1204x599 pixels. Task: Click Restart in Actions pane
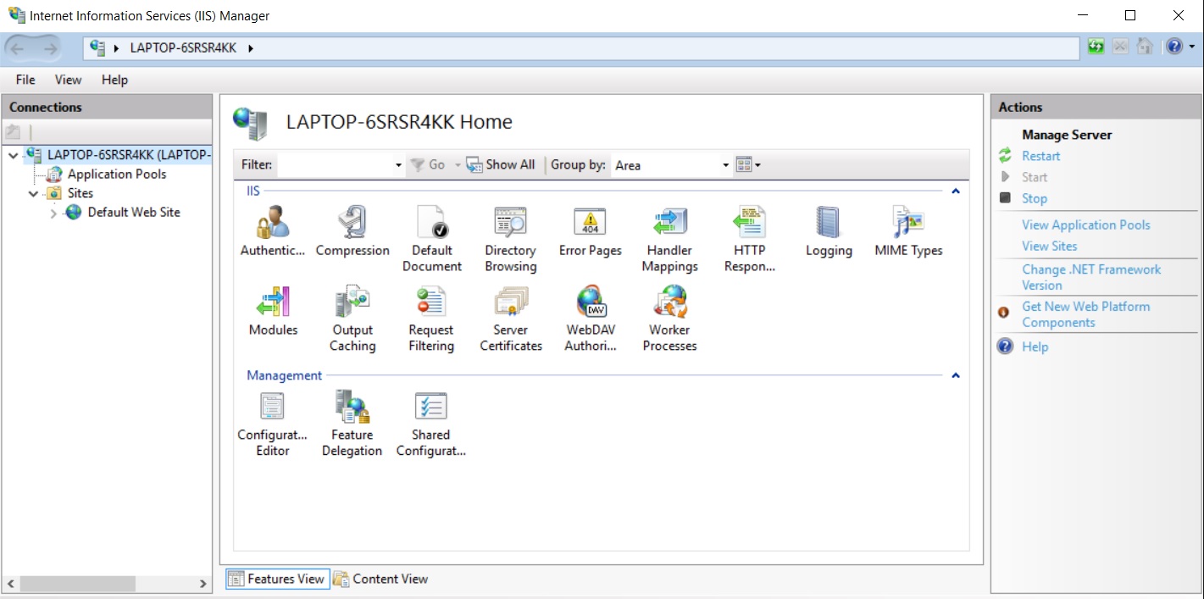click(1040, 156)
